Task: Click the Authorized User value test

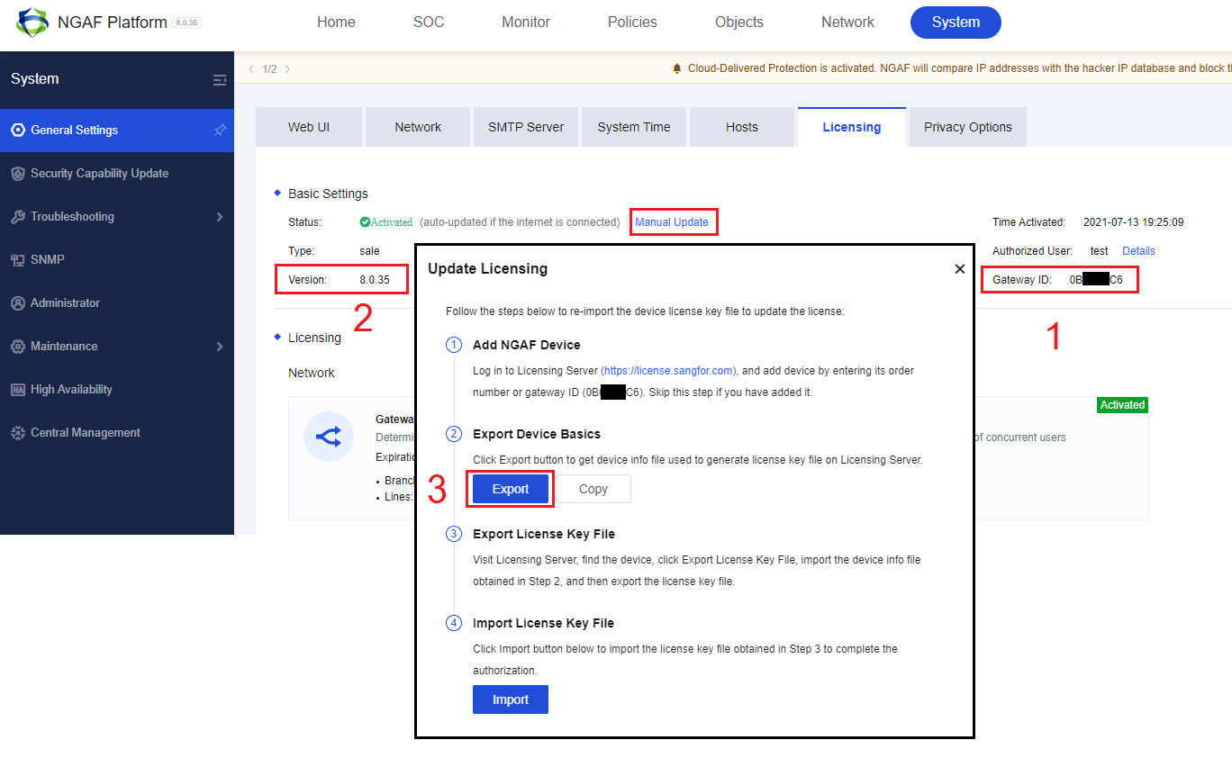Action: pos(1099,251)
